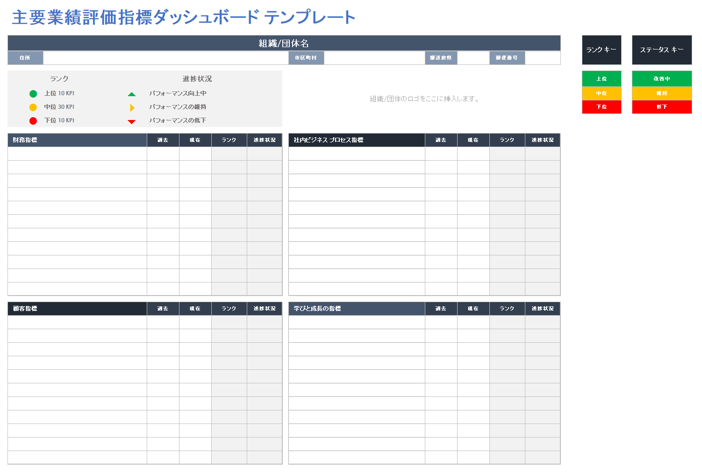Click the 組織/団体名 header bar

pos(284,43)
